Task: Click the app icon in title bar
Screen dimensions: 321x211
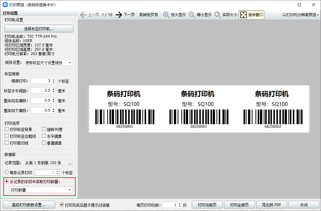Action: pos(5,5)
